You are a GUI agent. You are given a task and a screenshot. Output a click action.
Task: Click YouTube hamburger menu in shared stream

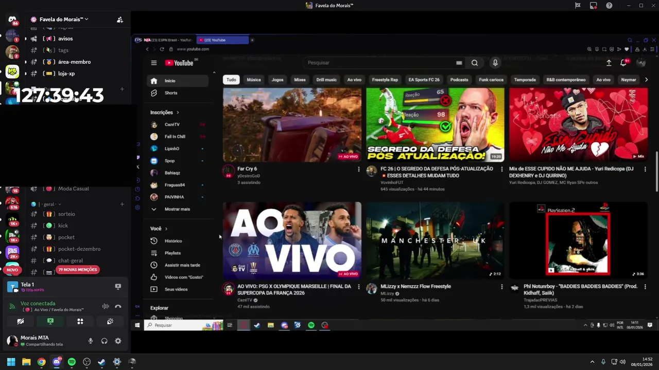click(153, 63)
